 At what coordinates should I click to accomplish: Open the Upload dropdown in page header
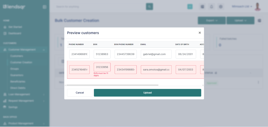coord(240,21)
